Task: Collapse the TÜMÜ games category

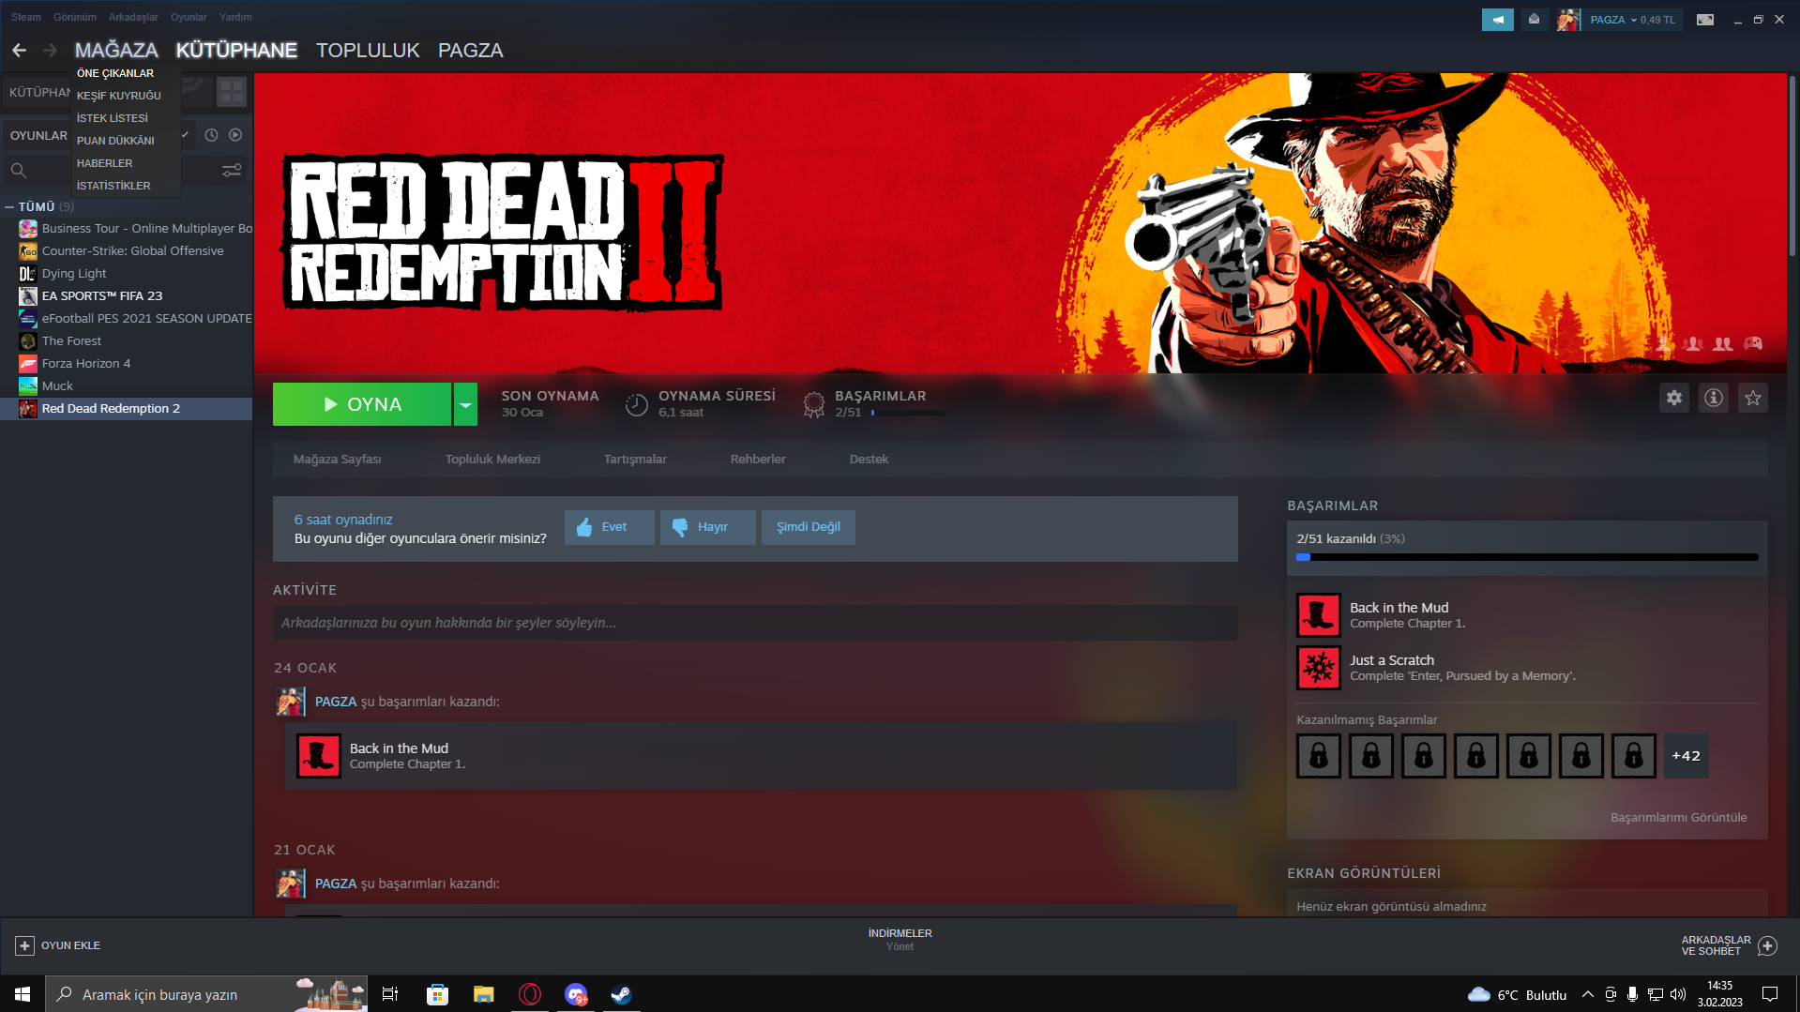Action: pyautogui.click(x=9, y=206)
